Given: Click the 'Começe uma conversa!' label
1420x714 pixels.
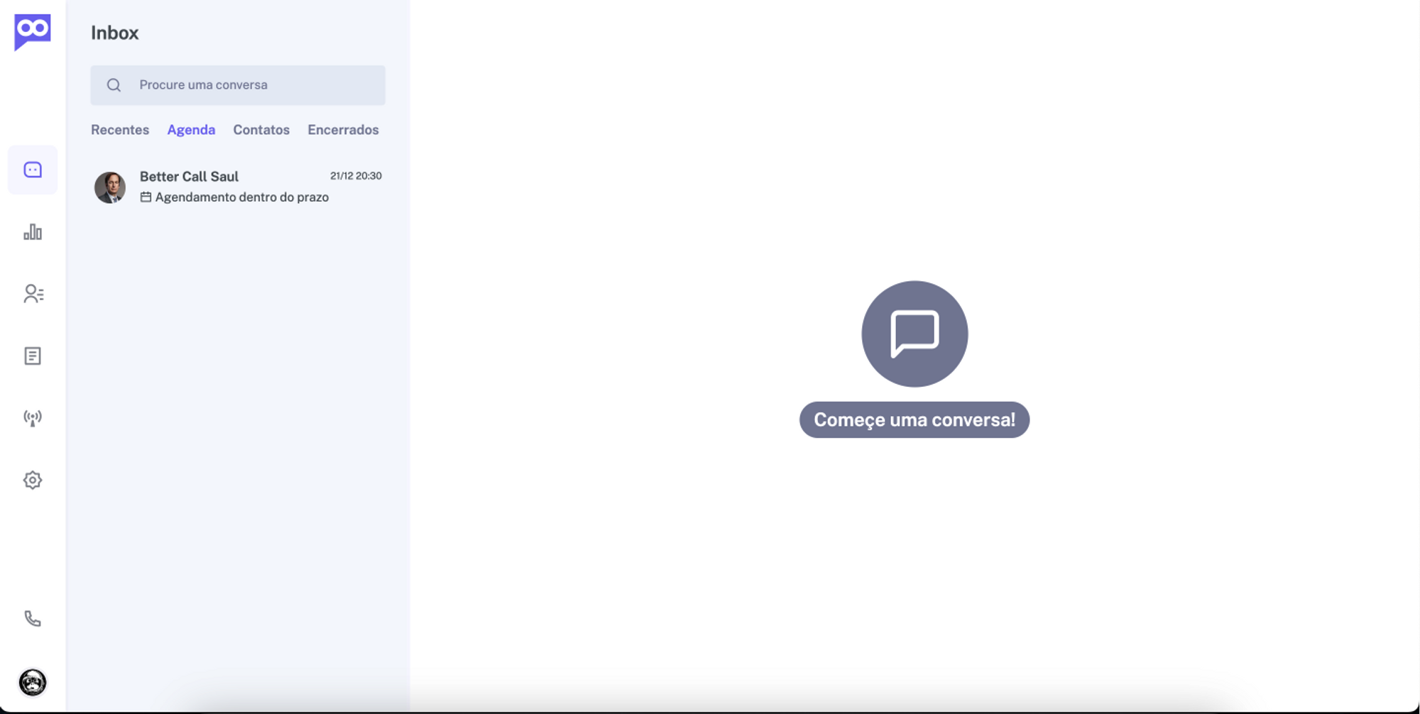Looking at the screenshot, I should click(914, 419).
